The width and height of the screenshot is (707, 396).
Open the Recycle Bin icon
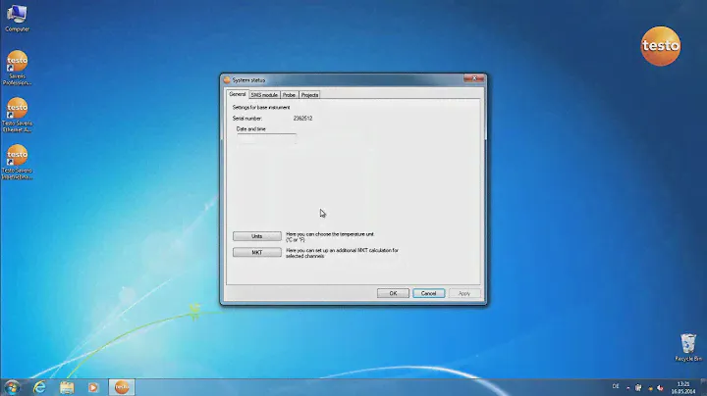[687, 345]
